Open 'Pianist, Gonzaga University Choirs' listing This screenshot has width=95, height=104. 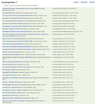[13, 62]
